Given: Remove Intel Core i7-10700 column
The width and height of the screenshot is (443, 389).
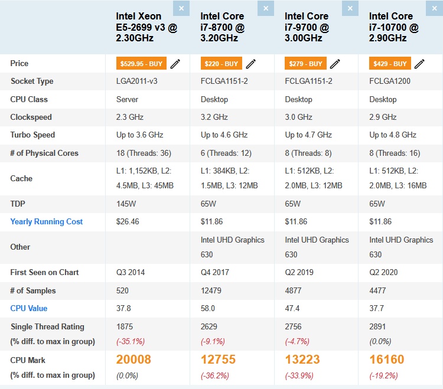Looking at the screenshot, I should 435,8.
